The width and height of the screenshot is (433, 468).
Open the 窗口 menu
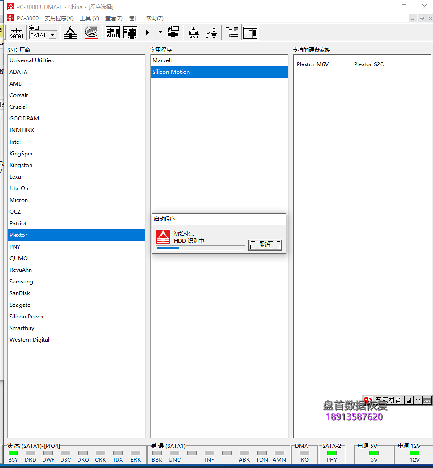[134, 18]
